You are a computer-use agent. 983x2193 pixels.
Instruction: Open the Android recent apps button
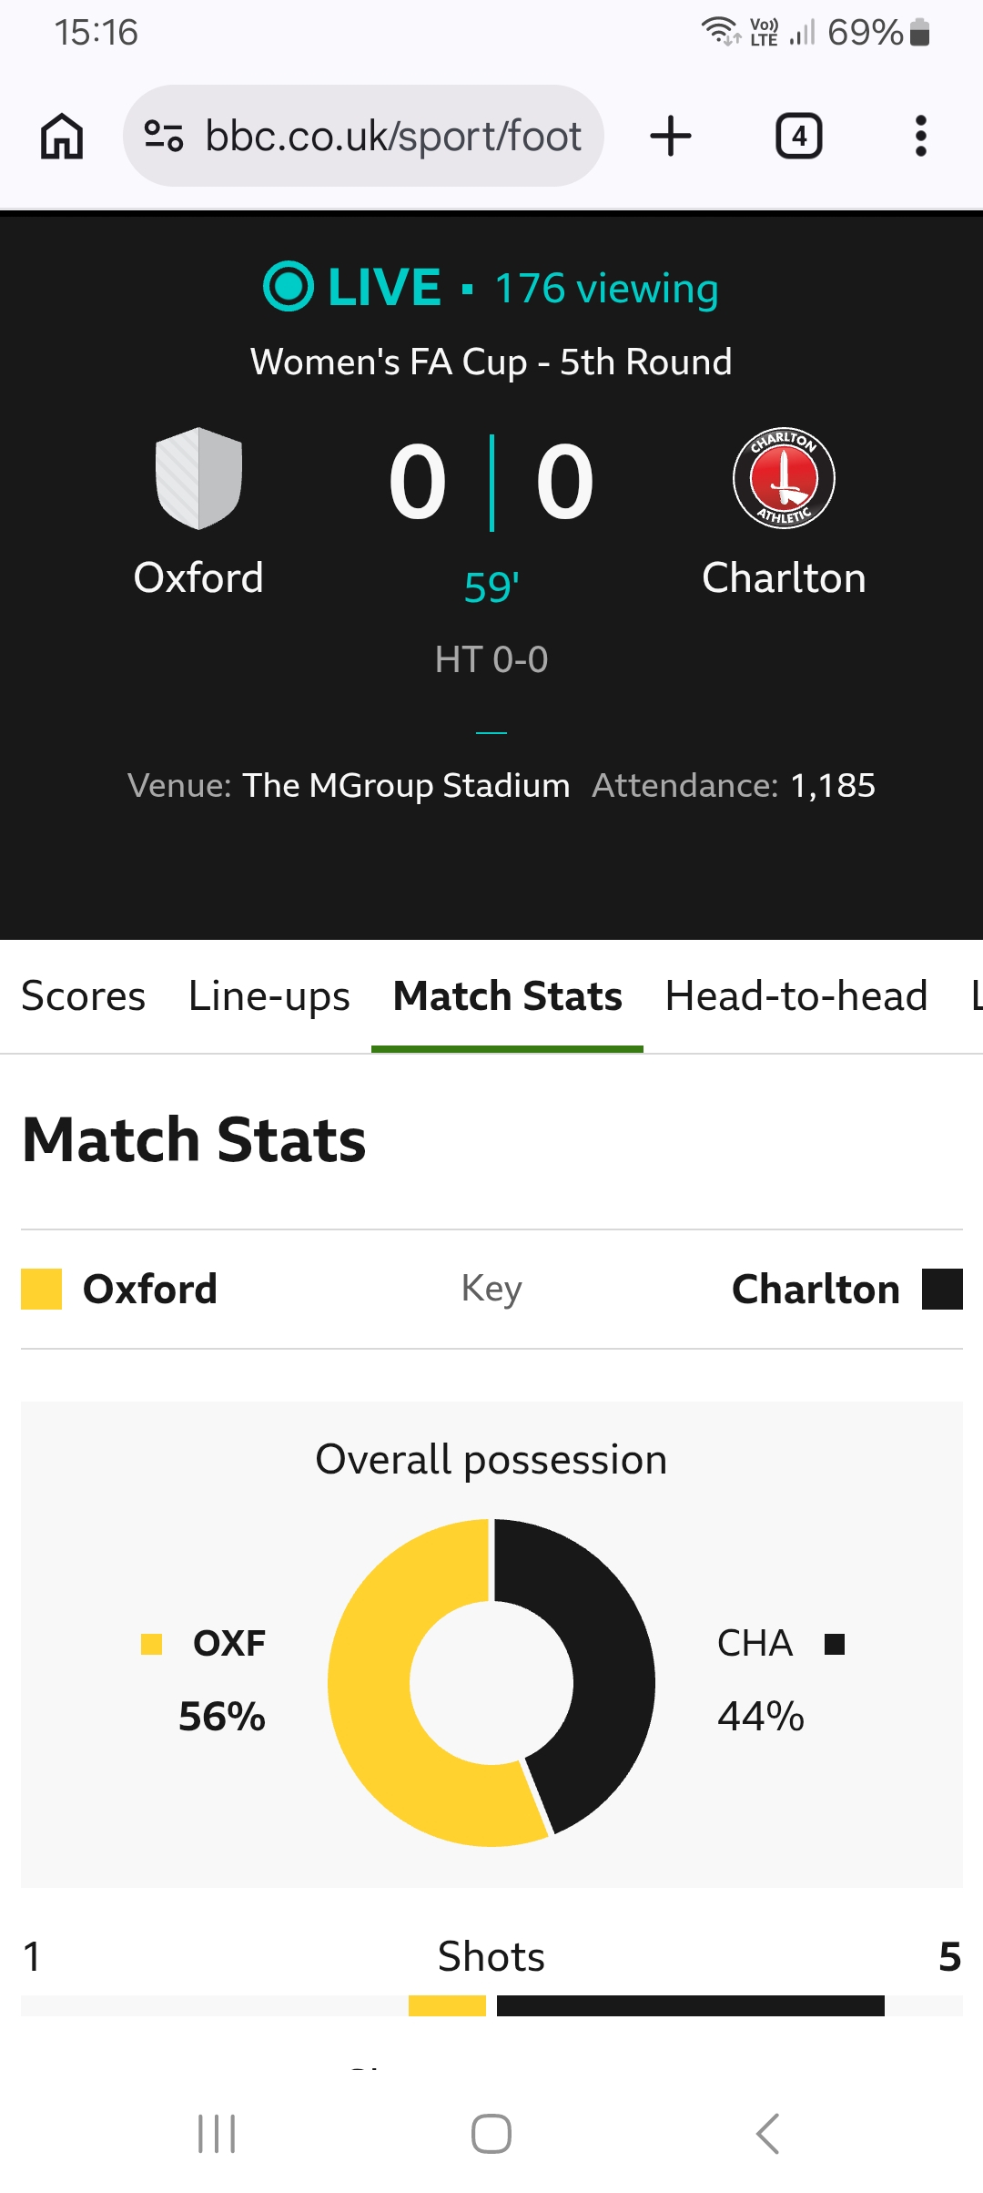(217, 2133)
